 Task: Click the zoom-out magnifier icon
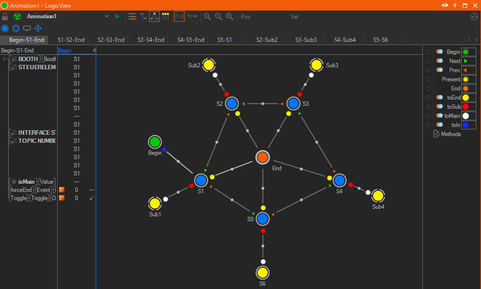click(x=218, y=16)
